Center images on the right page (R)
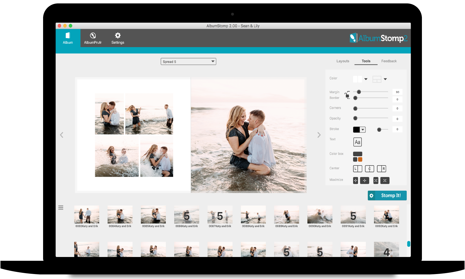Screen dimensions: 465x279 [381, 169]
